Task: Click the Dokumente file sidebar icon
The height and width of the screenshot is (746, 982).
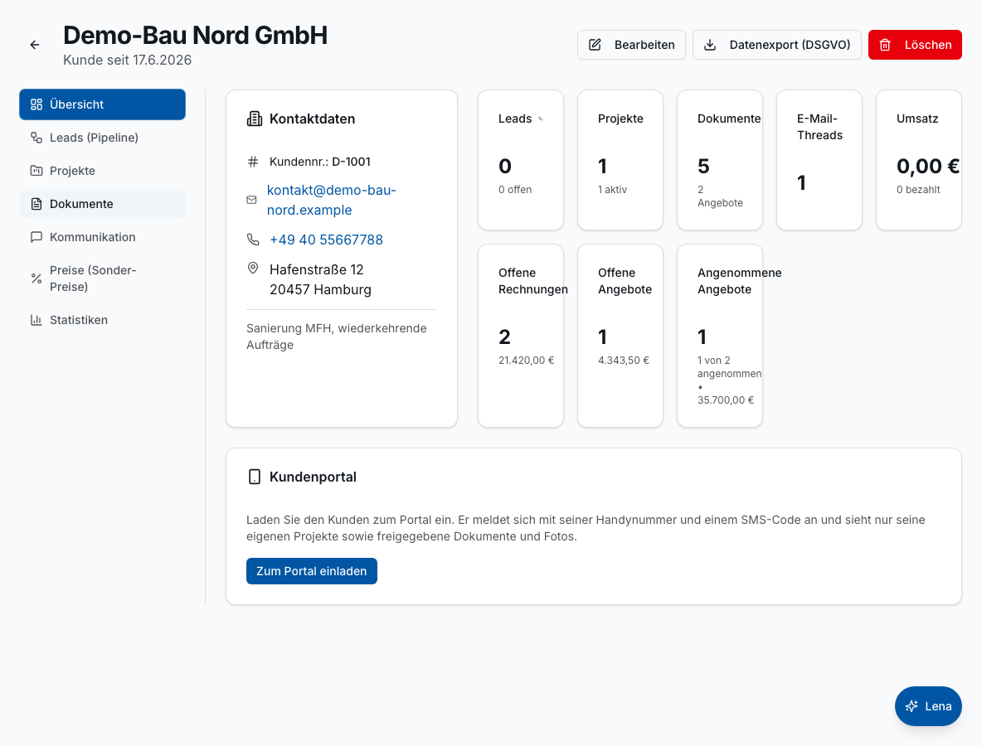Action: pyautogui.click(x=36, y=204)
